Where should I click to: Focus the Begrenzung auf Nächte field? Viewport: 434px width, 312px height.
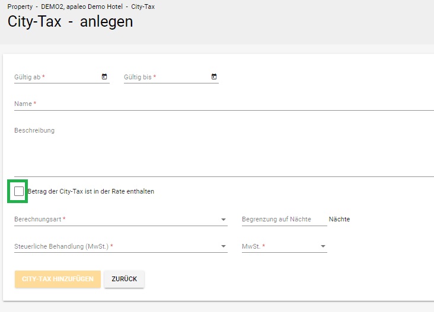[285, 219]
